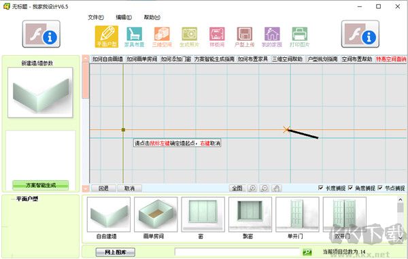Click the 网上图库 online gallery button
Image resolution: width=408 pixels, height=259 pixels.
click(x=116, y=252)
